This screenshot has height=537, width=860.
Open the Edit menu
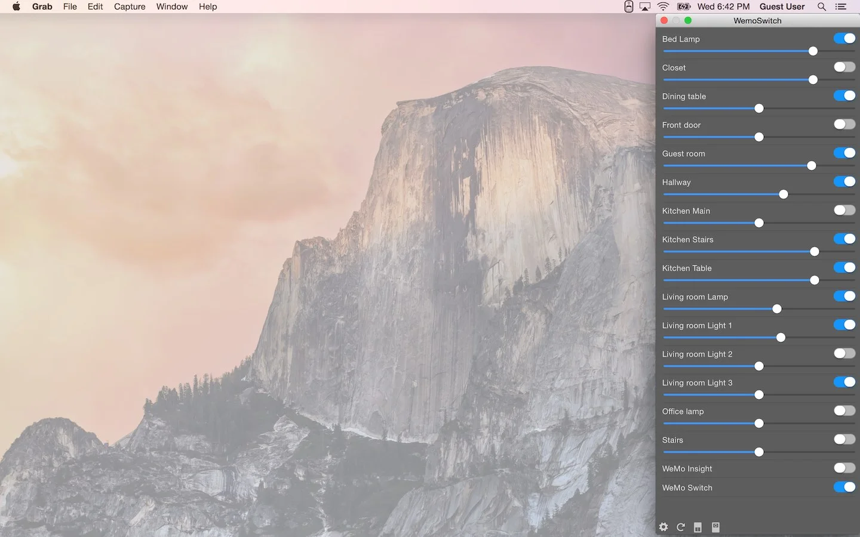95,7
